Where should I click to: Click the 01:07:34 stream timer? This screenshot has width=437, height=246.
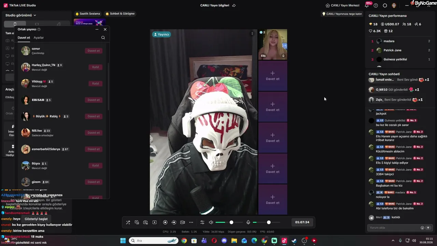(302, 222)
